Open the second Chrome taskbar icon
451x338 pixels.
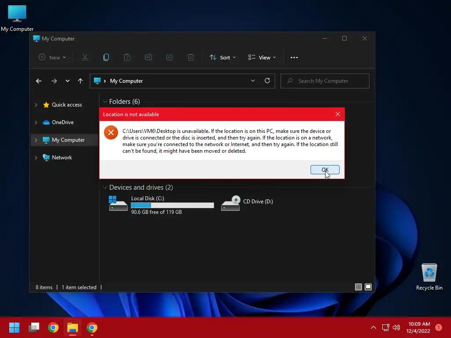click(92, 327)
